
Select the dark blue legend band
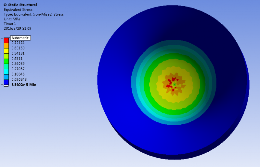[6, 82]
